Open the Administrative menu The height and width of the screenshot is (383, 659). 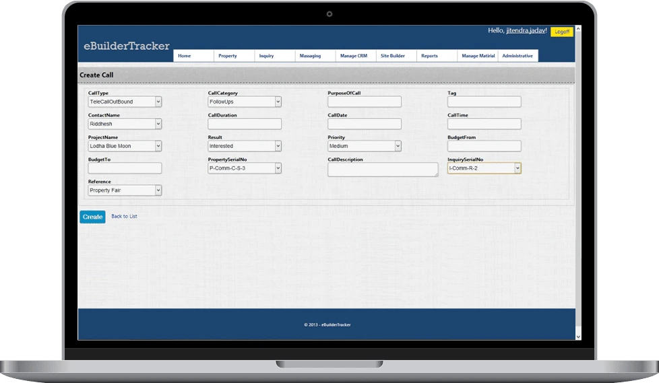point(517,56)
